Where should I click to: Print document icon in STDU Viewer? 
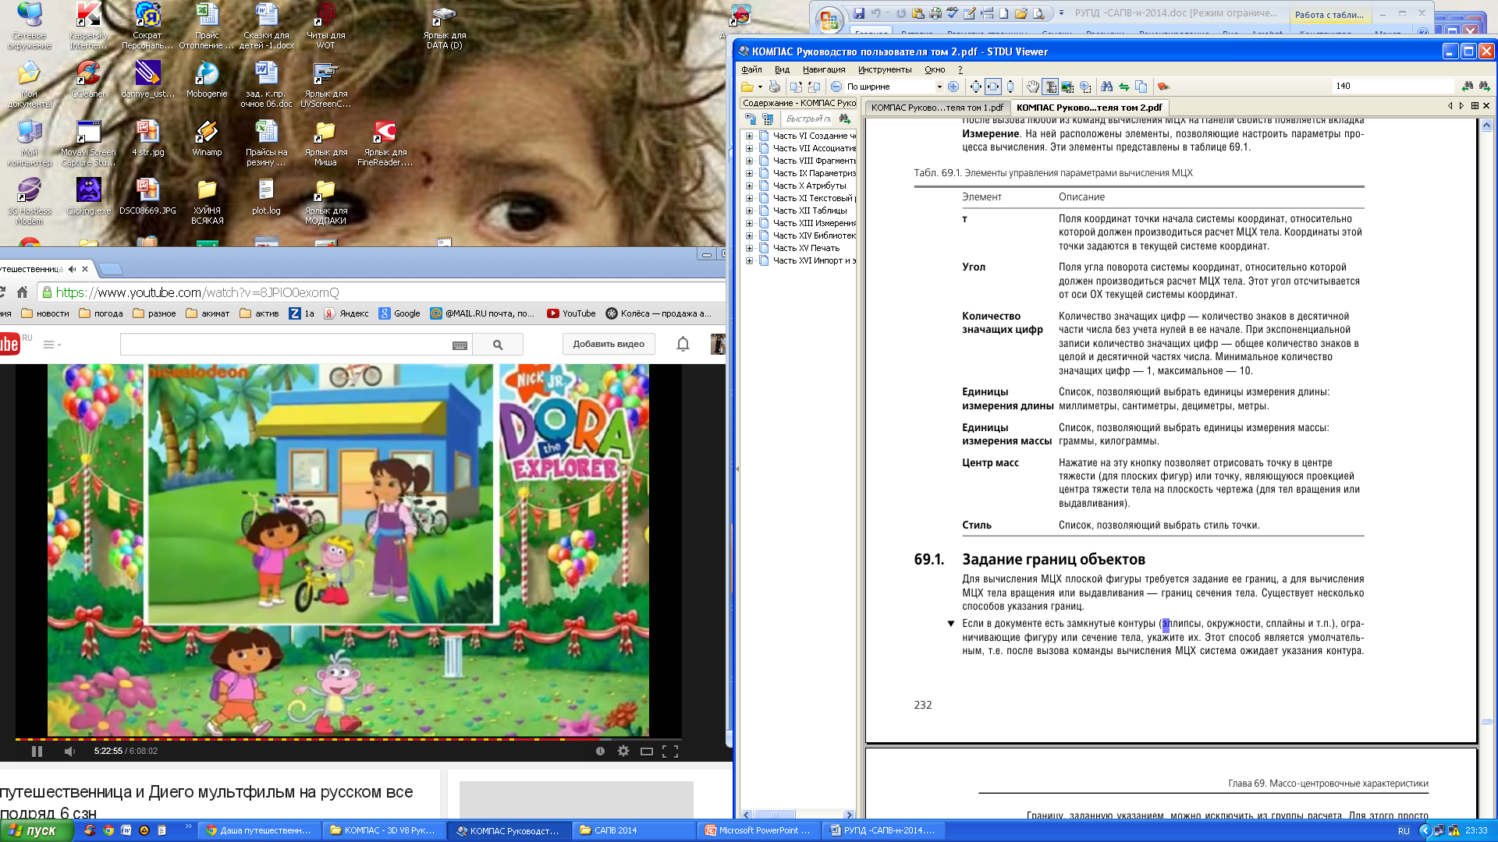pyautogui.click(x=774, y=87)
